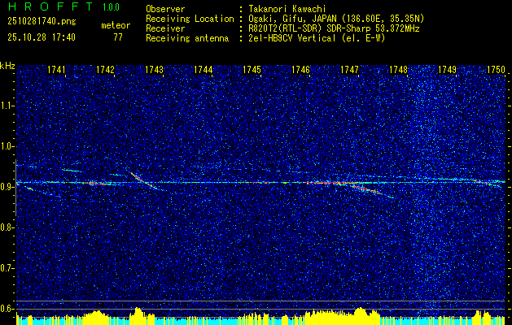Click the 0.6 kHz axis label
The width and height of the screenshot is (512, 325).
coord(7,309)
